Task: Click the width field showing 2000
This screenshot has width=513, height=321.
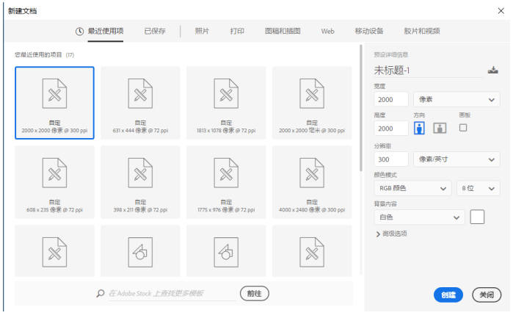Action: point(391,99)
